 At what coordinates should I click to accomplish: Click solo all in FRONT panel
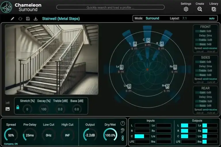coord(200,51)
